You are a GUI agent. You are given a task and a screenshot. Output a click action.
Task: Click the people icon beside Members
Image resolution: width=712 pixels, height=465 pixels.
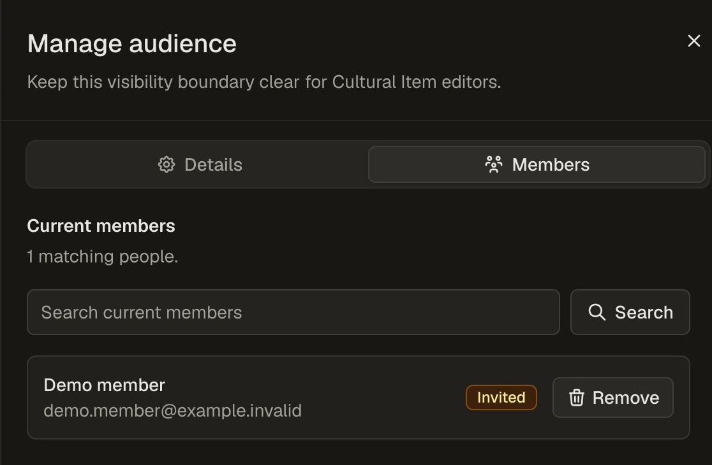click(x=494, y=164)
